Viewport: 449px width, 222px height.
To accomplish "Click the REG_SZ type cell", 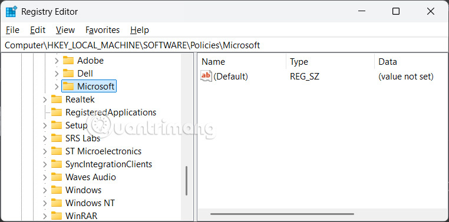I will coord(305,77).
